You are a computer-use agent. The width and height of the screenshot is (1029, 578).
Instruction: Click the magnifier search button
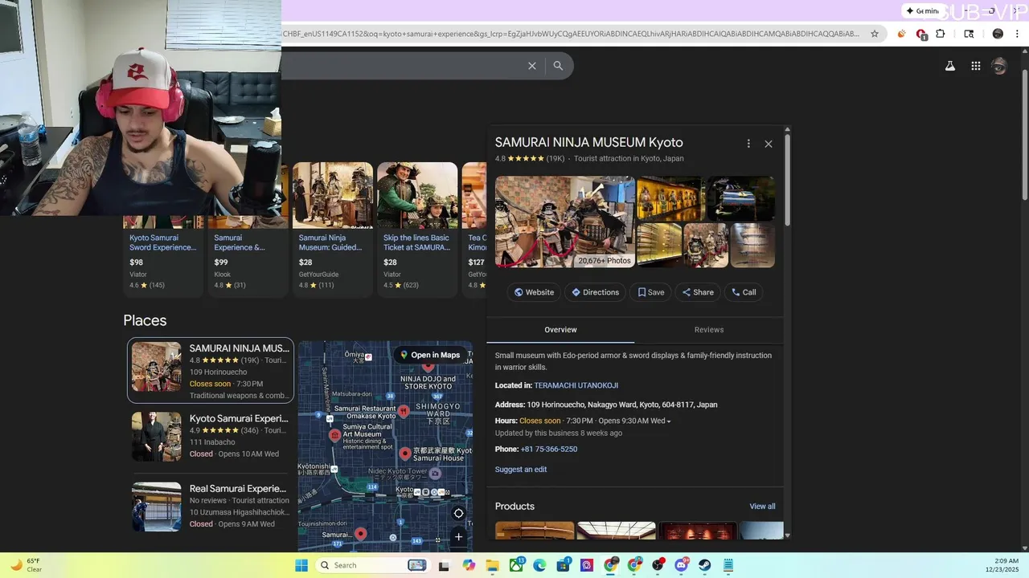[x=558, y=66]
